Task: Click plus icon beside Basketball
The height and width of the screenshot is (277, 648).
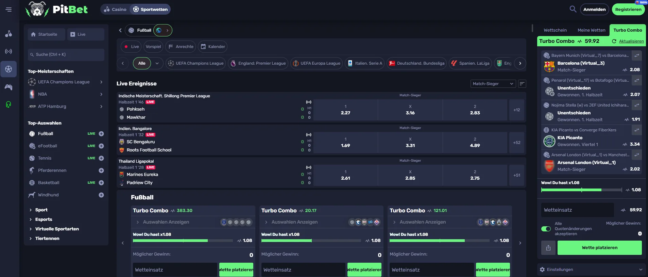Action: pos(101,183)
